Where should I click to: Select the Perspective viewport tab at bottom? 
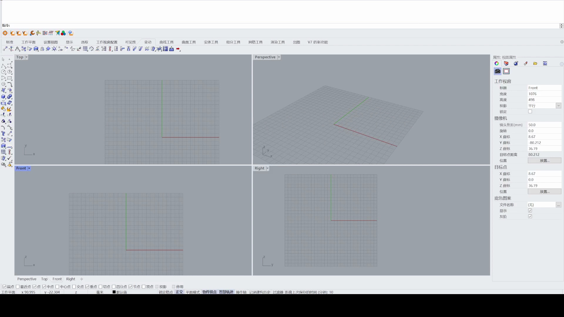click(x=27, y=279)
